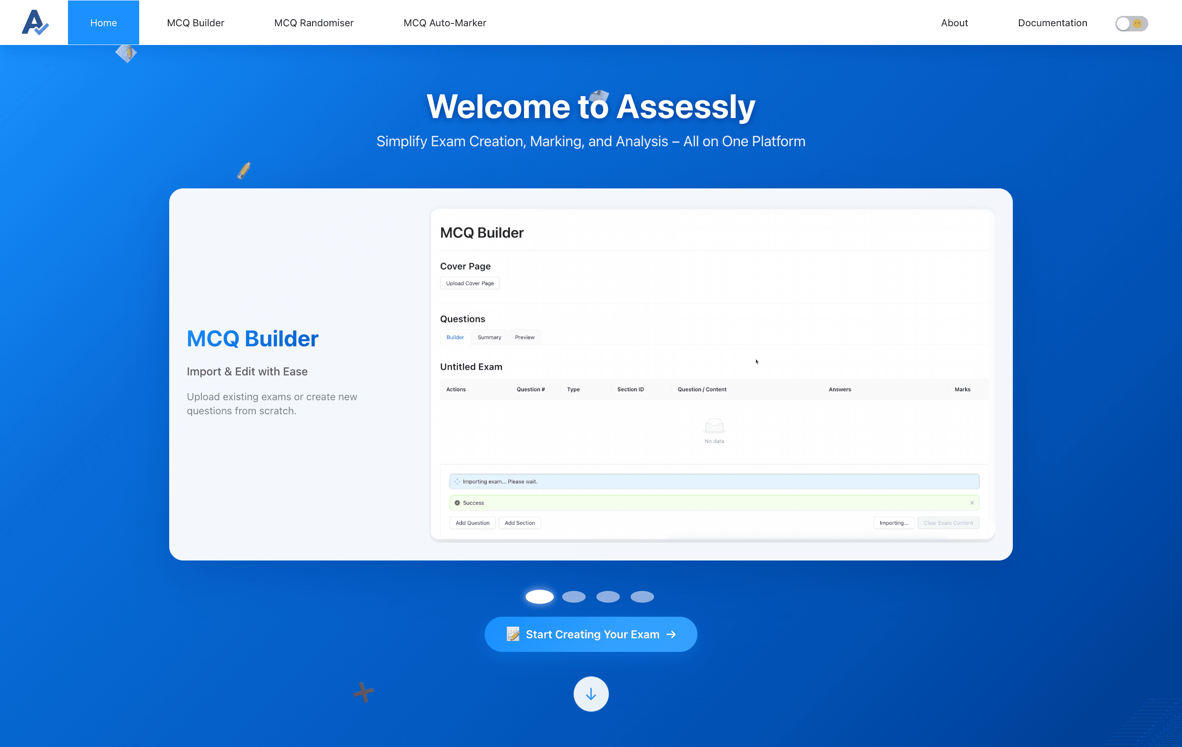Open the Home navigation item
This screenshot has height=747, width=1182.
(103, 22)
